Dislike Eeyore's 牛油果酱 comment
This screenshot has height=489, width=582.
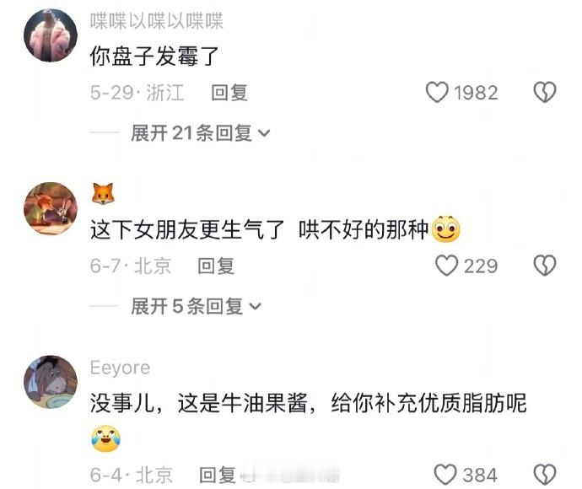545,475
